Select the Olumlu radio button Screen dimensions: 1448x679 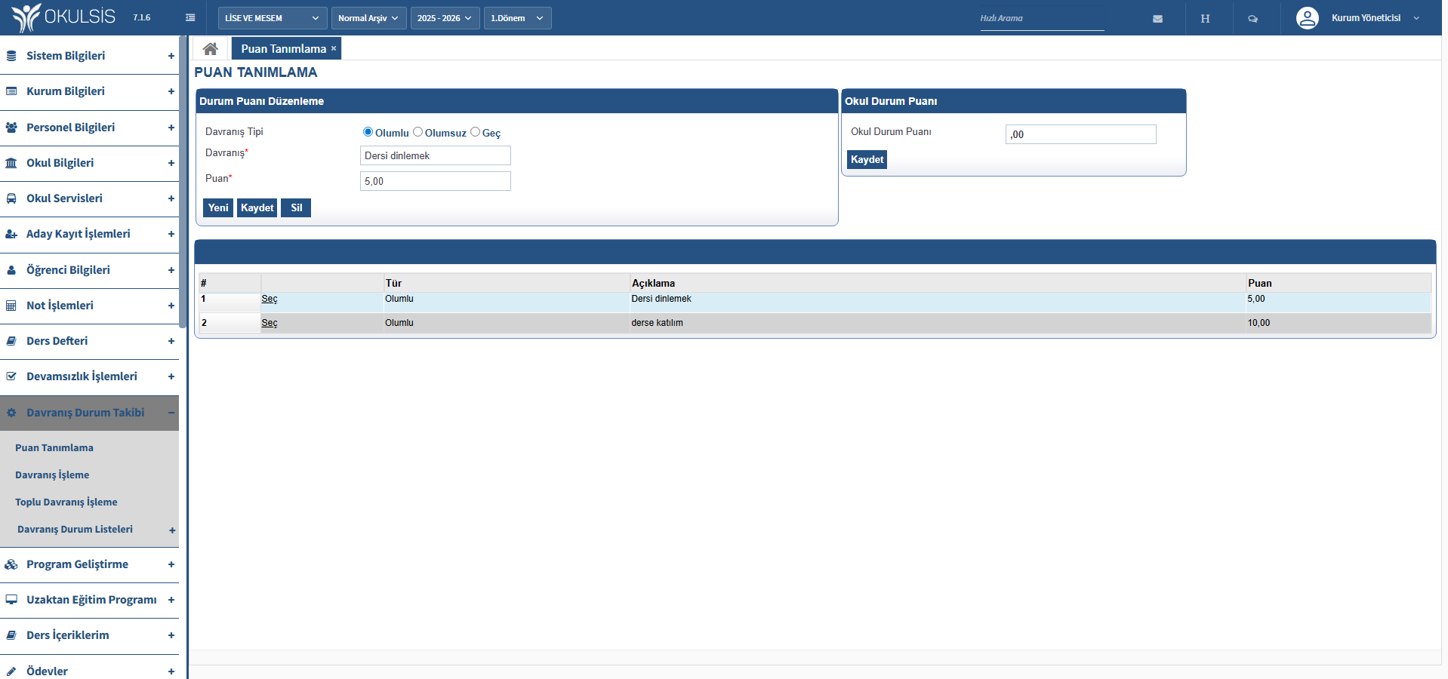click(x=368, y=132)
